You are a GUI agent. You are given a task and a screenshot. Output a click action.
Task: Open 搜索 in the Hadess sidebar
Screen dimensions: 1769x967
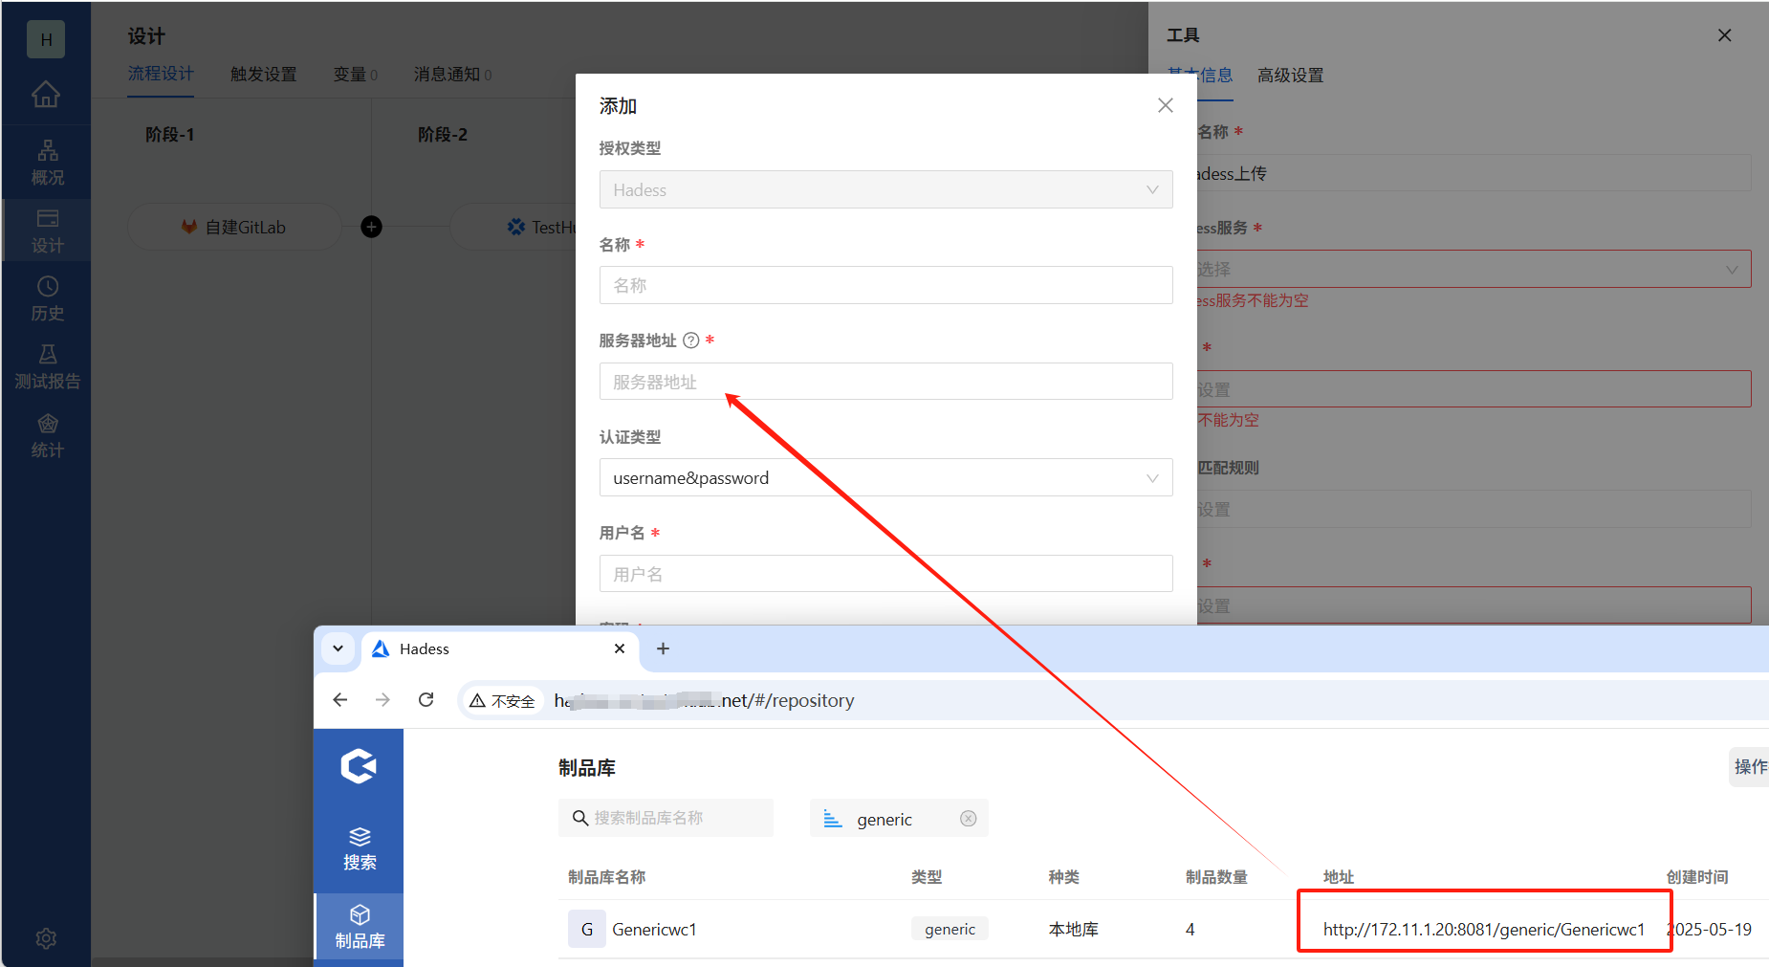click(360, 848)
